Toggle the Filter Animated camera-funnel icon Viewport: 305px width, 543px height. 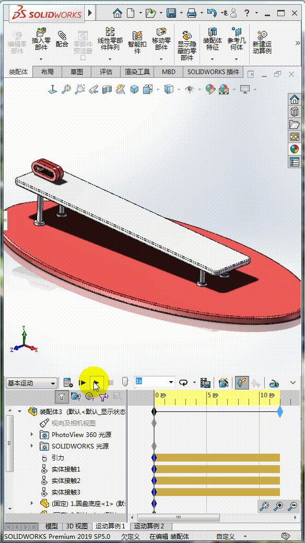pyautogui.click(x=76, y=396)
